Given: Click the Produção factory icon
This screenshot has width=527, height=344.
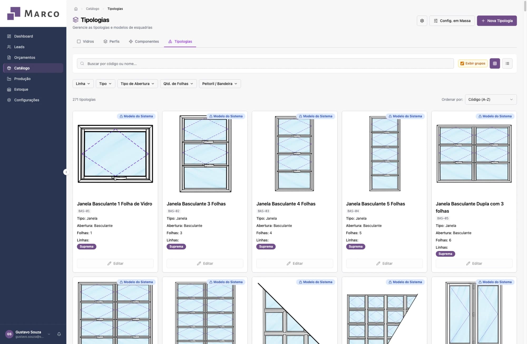Looking at the screenshot, I should [9, 79].
